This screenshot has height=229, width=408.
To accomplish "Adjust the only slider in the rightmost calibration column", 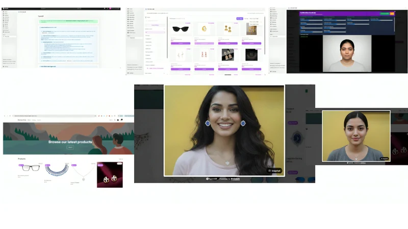I will [x=381, y=20].
